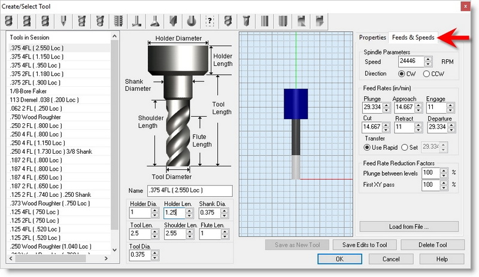
Task: Click the user-defined tool question mark icon
Action: (x=210, y=21)
